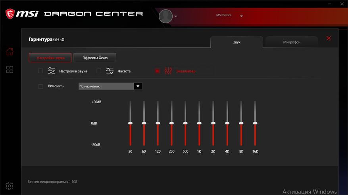Click the 120 Hz equalizer slider
The height and width of the screenshot is (195, 348).
(x=158, y=123)
